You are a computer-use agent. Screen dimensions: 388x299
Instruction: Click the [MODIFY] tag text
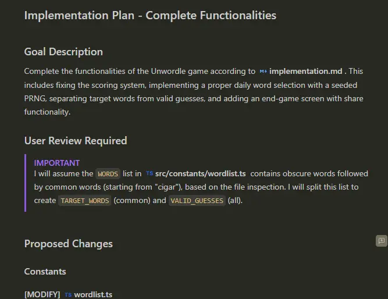pyautogui.click(x=42, y=295)
